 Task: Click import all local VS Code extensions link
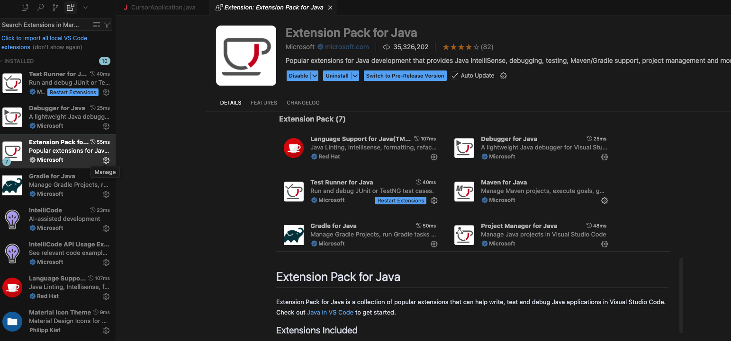[45, 43]
